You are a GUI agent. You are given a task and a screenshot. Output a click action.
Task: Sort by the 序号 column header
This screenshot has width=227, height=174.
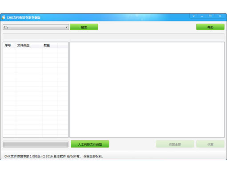[9, 45]
